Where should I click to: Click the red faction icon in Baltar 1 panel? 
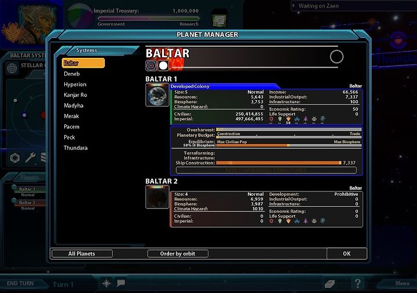pyautogui.click(x=271, y=119)
